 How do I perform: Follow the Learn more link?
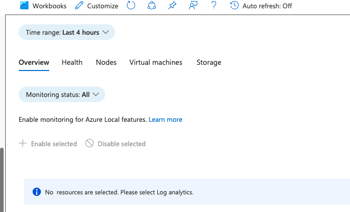pyautogui.click(x=165, y=119)
